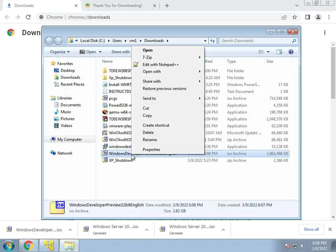Image resolution: width=336 pixels, height=252 pixels.
Task: Click the qemu-w64 installer icon
Action: click(x=105, y=112)
